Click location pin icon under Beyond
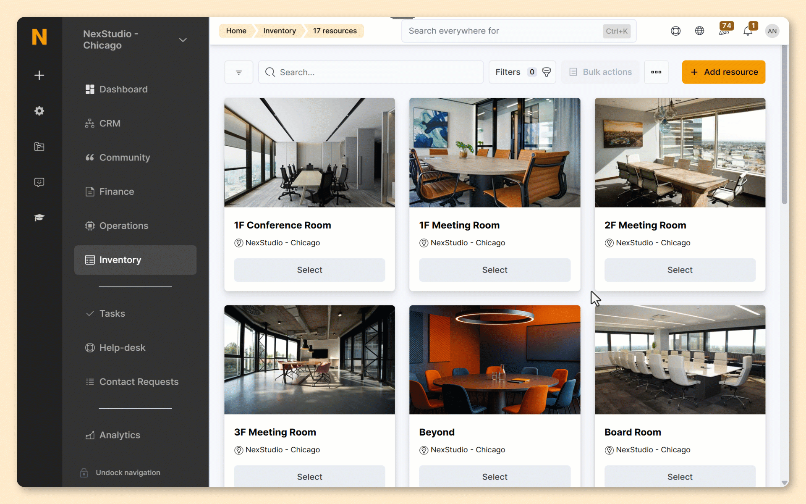The height and width of the screenshot is (504, 806). pyautogui.click(x=424, y=450)
